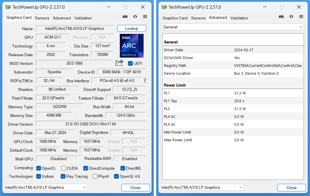Click the Shaders field 96 Unified

pos(57,89)
